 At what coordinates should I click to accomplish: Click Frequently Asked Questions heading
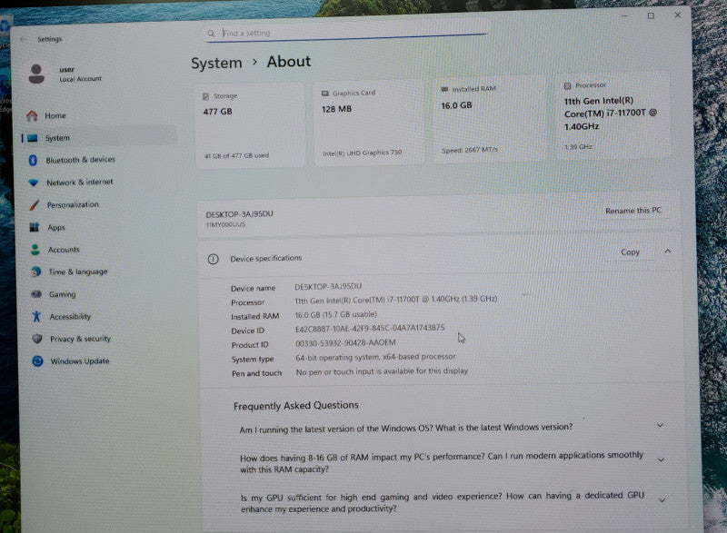coord(296,406)
